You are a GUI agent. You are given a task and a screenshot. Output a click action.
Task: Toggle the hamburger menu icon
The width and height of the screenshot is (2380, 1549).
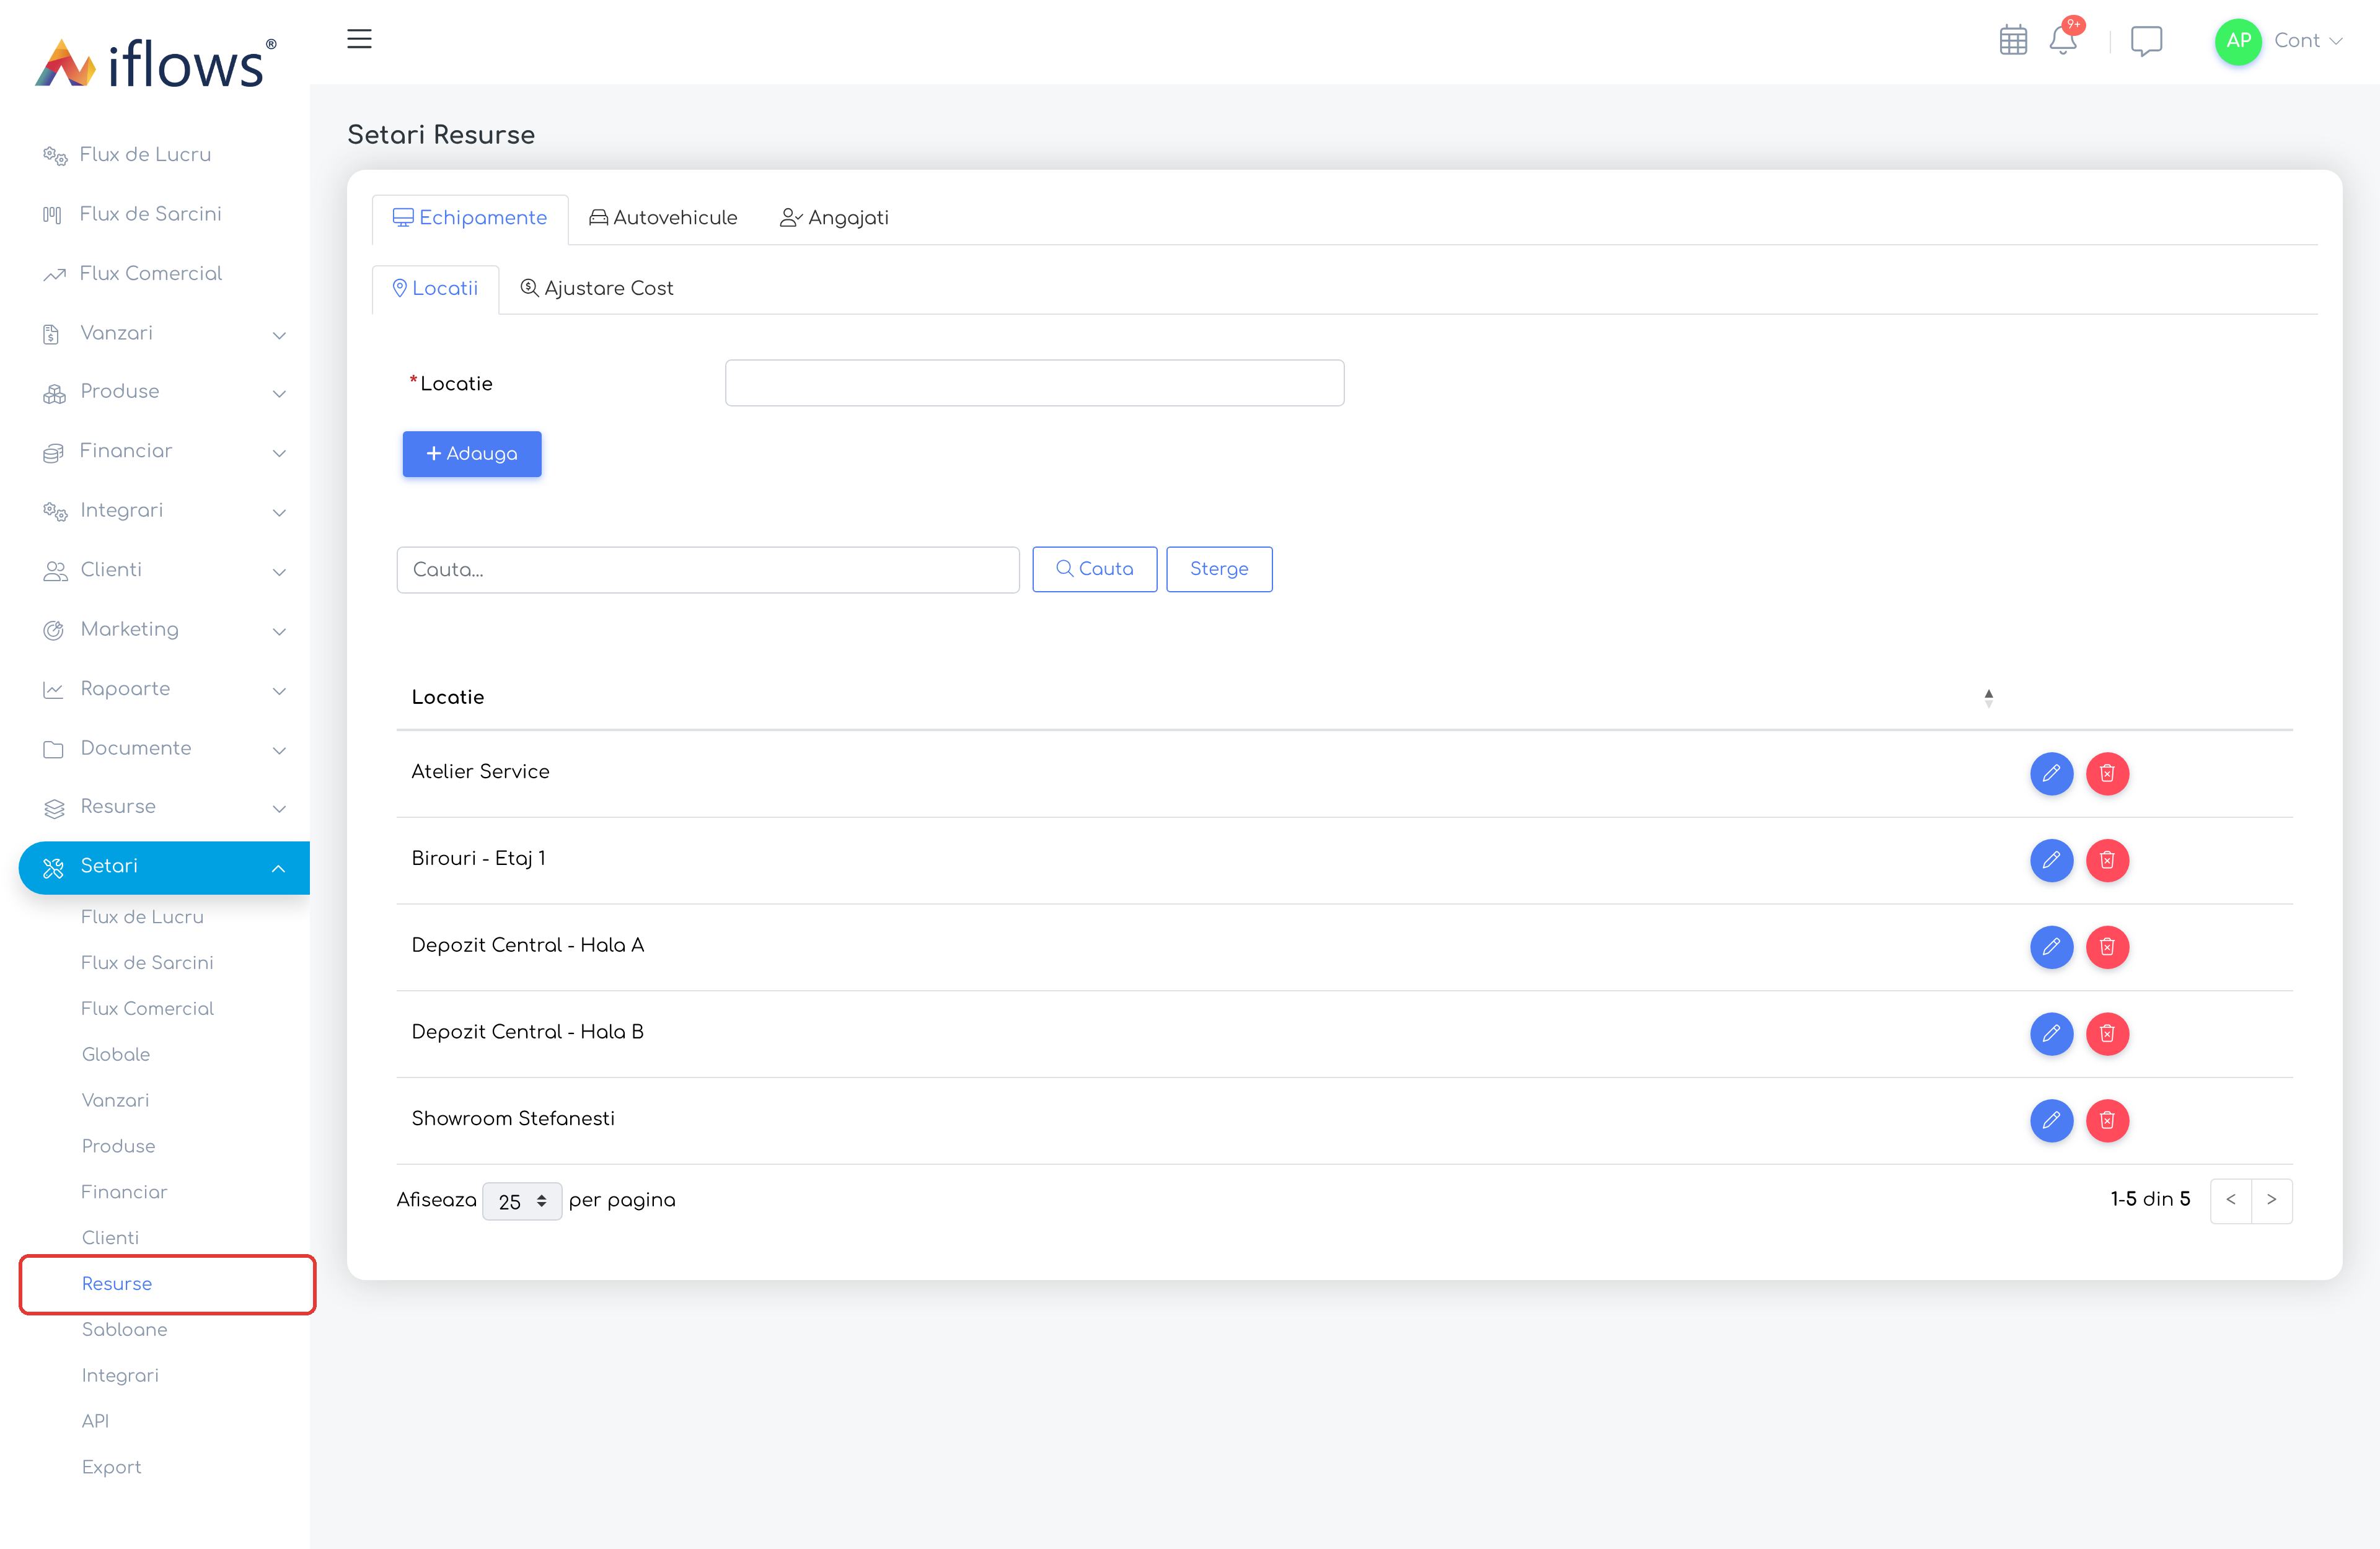[x=359, y=39]
